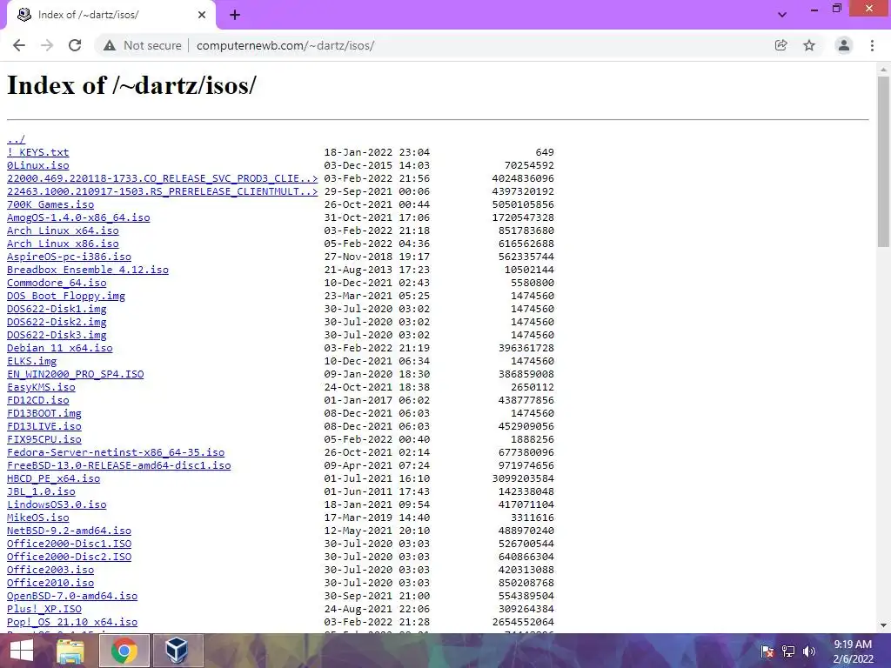Open File Explorer from the taskbar

coord(71,651)
